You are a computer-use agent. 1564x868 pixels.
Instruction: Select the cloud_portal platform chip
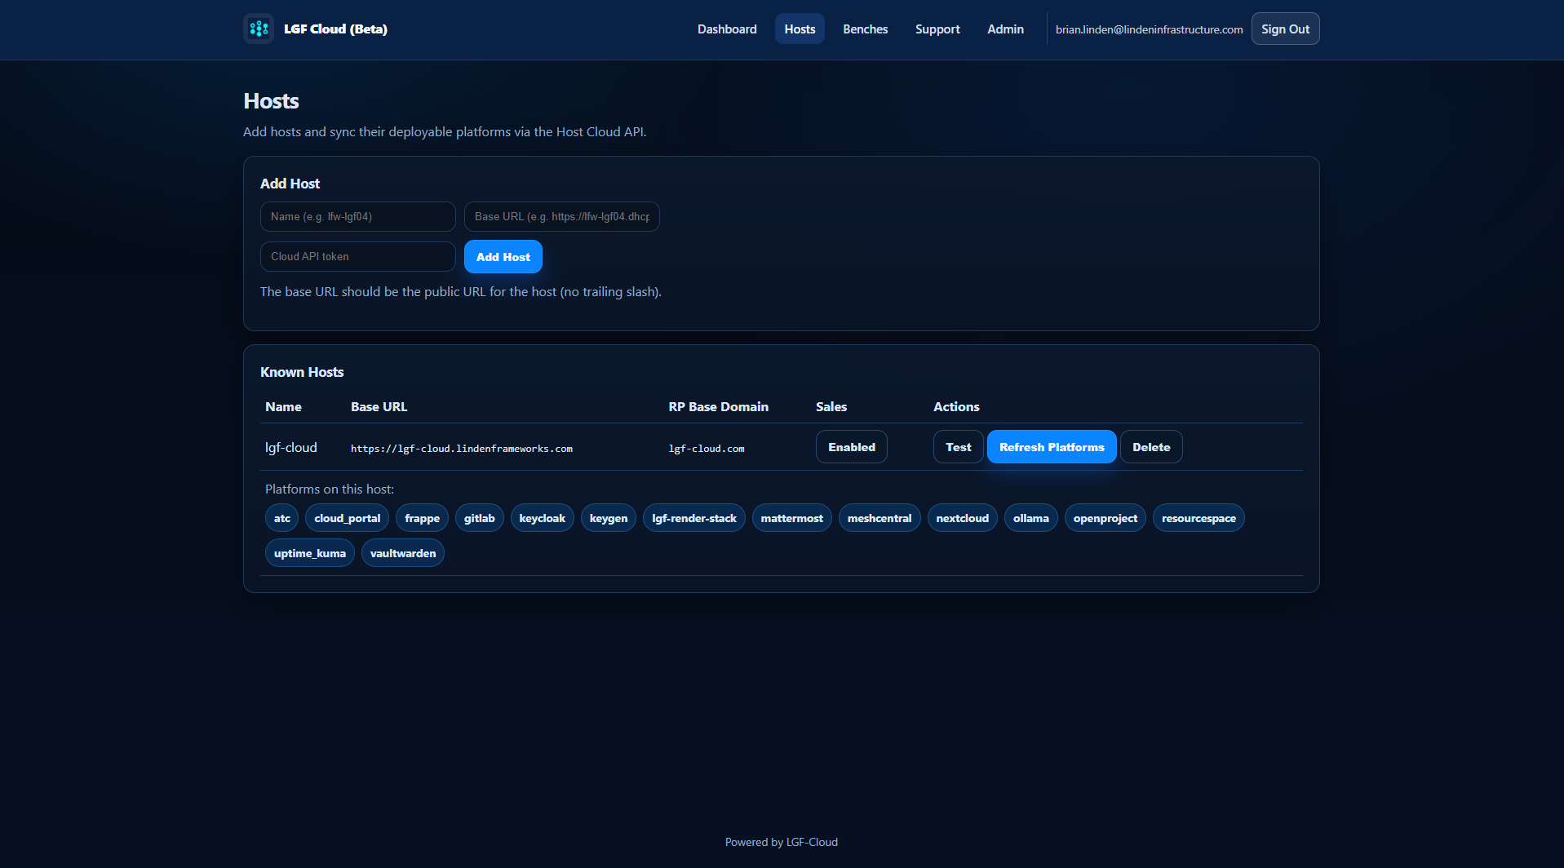(x=347, y=518)
